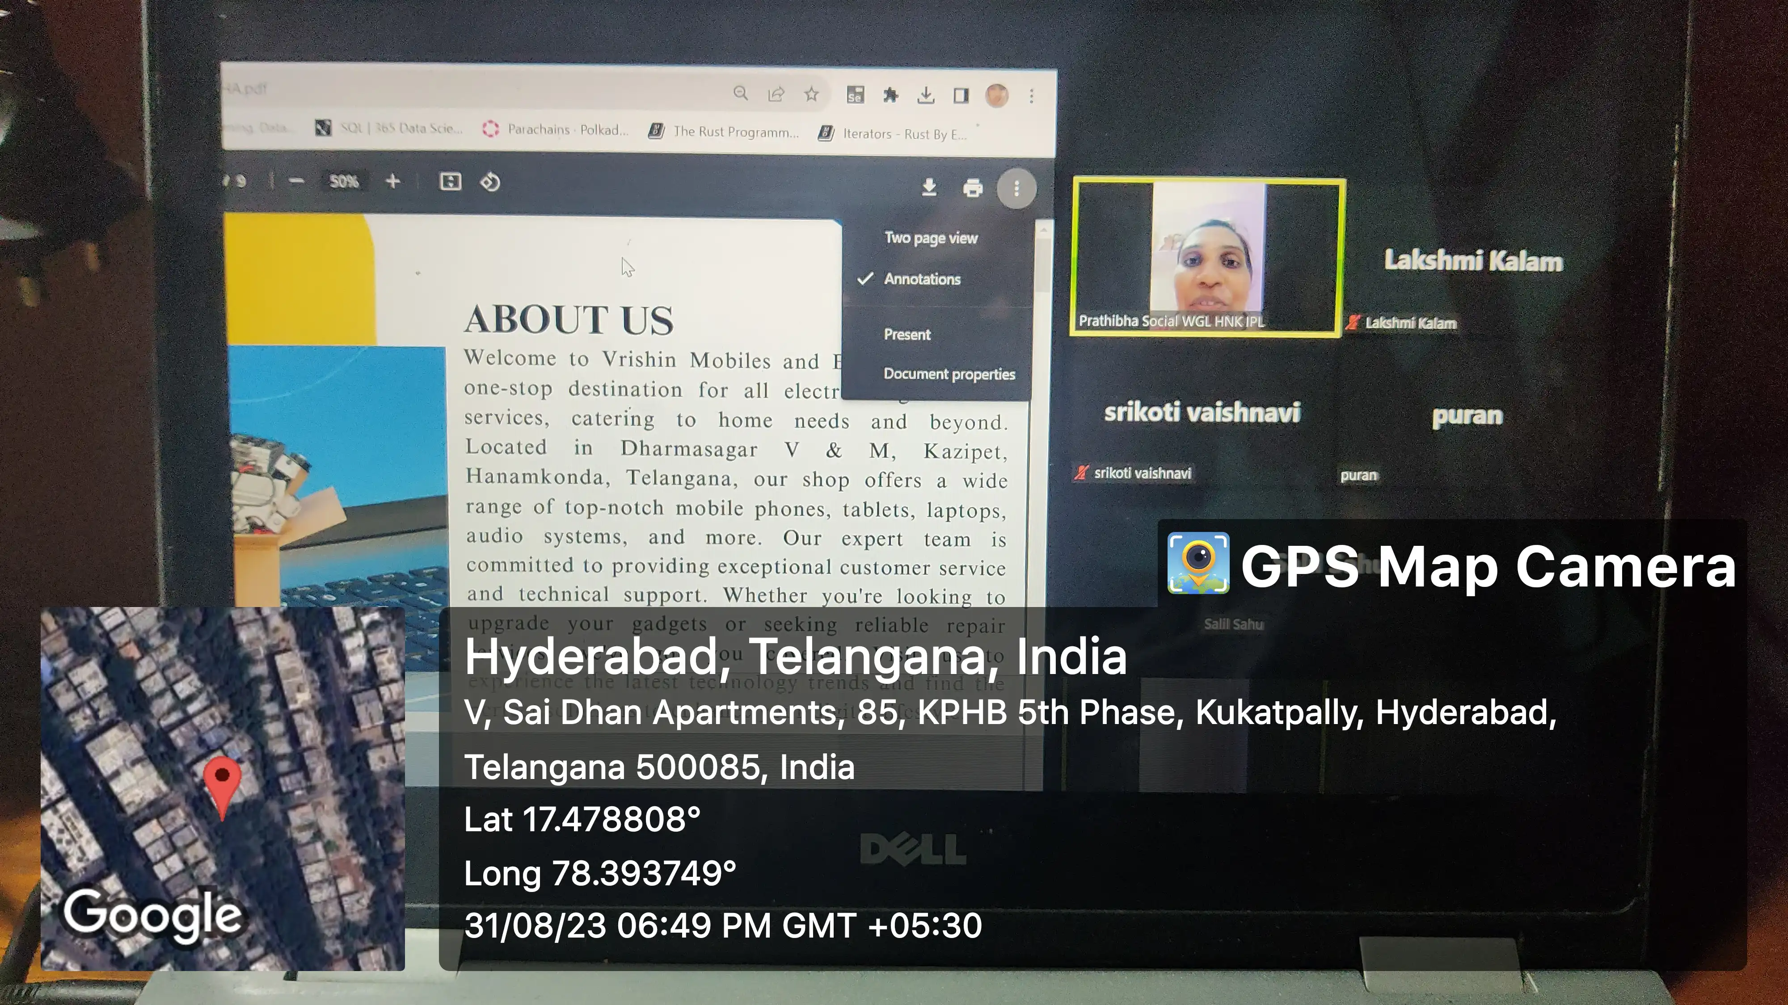Image resolution: width=1788 pixels, height=1005 pixels.
Task: Click the share page icon
Action: (776, 94)
